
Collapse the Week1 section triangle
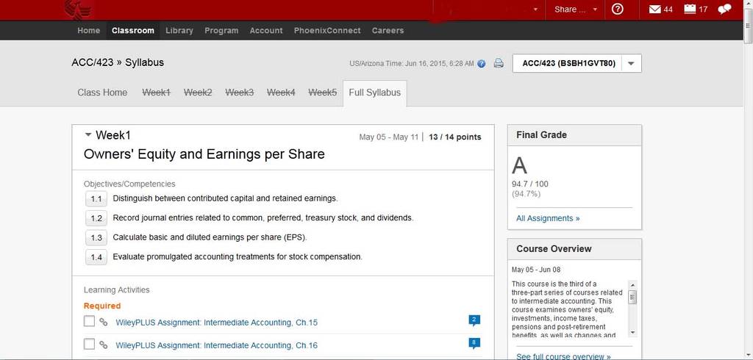coord(88,135)
